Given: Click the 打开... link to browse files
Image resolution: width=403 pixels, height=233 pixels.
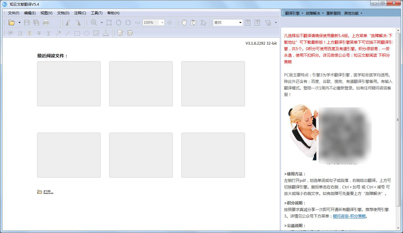Looking at the screenshot, I should pyautogui.click(x=48, y=192).
